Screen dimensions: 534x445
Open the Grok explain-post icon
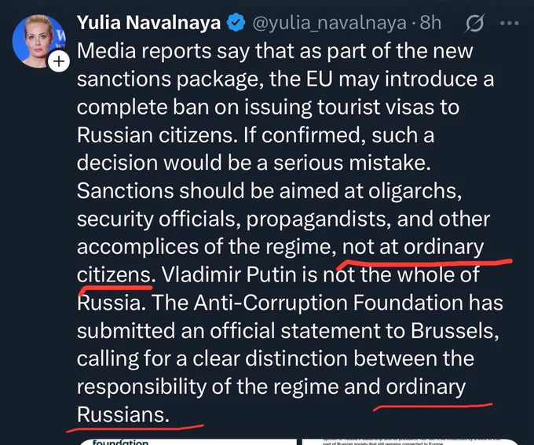(x=475, y=24)
